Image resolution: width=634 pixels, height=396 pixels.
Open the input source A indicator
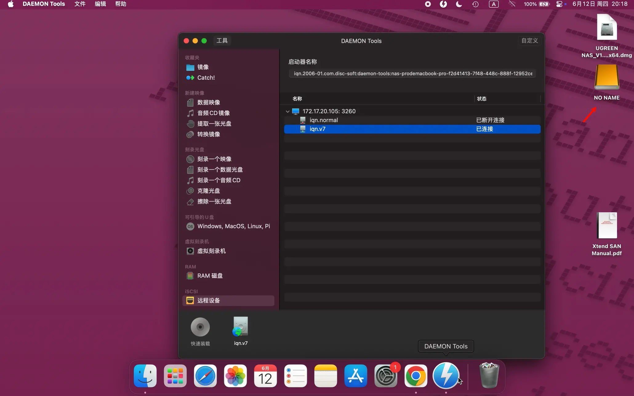tap(494, 4)
